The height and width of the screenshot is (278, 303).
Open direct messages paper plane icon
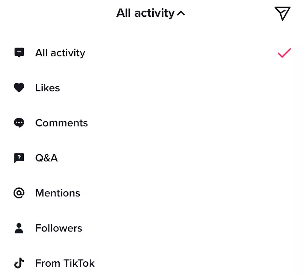pos(282,13)
